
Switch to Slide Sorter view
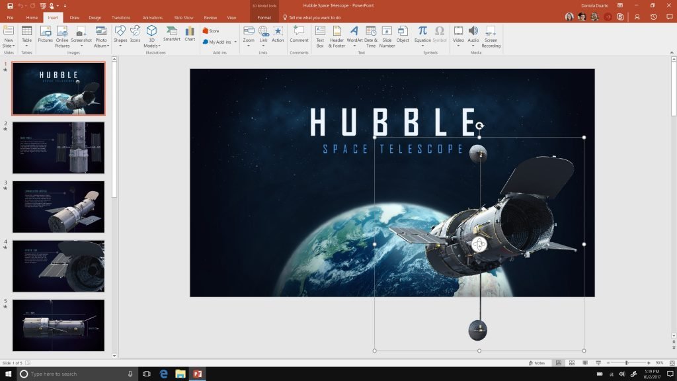[x=572, y=363]
